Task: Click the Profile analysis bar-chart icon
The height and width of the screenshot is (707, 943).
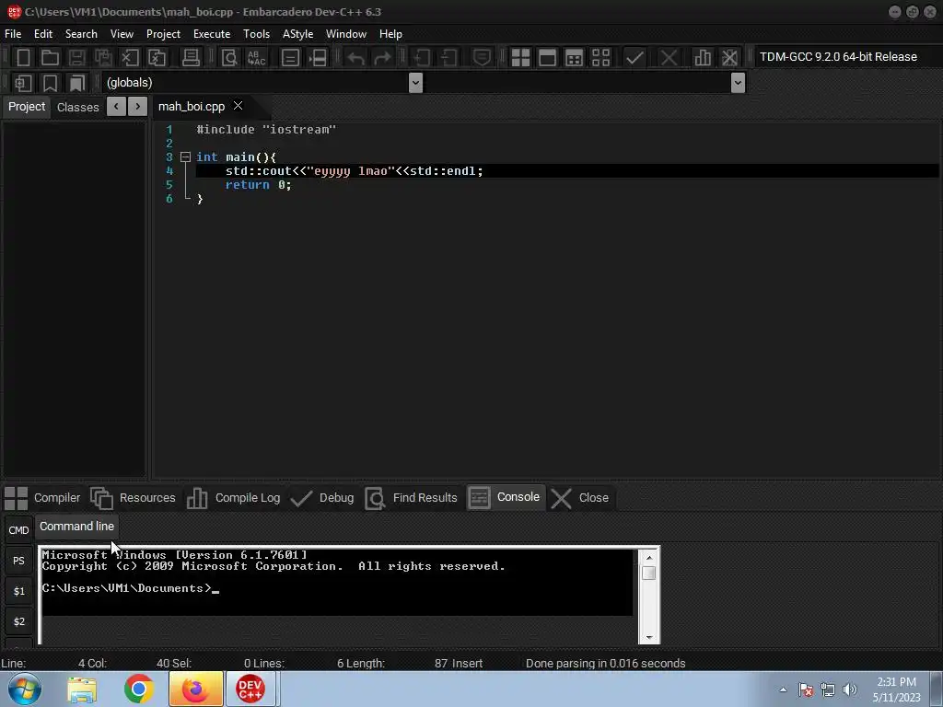Action: pyautogui.click(x=703, y=58)
